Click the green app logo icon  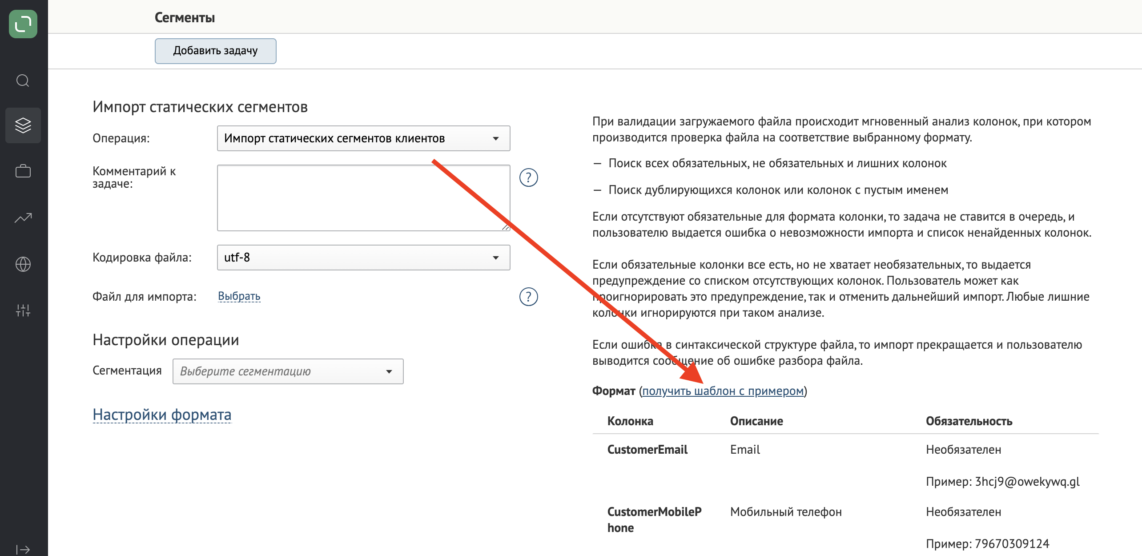[x=23, y=24]
